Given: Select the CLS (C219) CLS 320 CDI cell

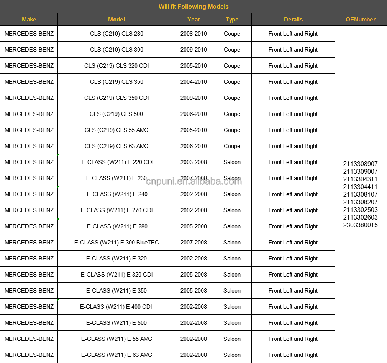Looking at the screenshot, I should click(x=116, y=65).
